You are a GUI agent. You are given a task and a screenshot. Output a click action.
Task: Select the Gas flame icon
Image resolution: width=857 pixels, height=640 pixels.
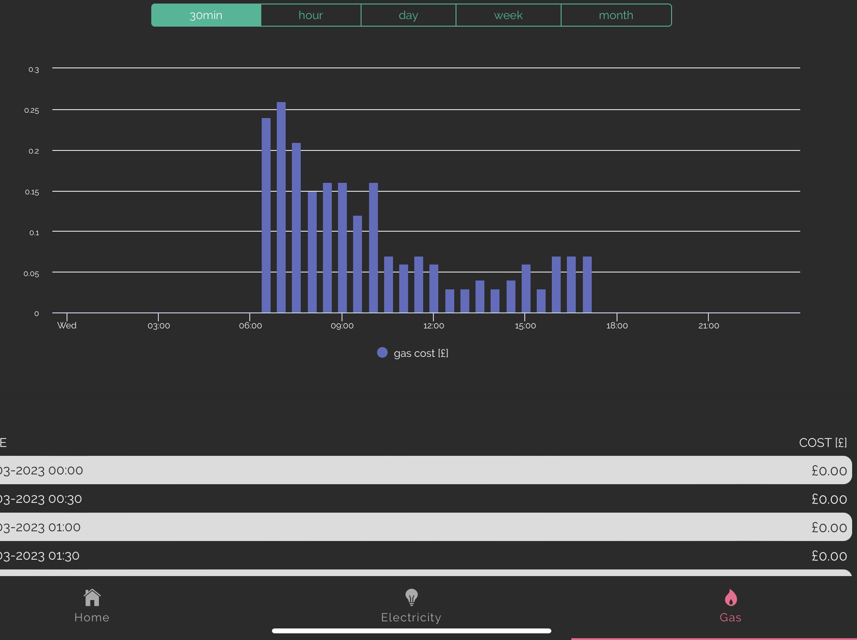[730, 597]
